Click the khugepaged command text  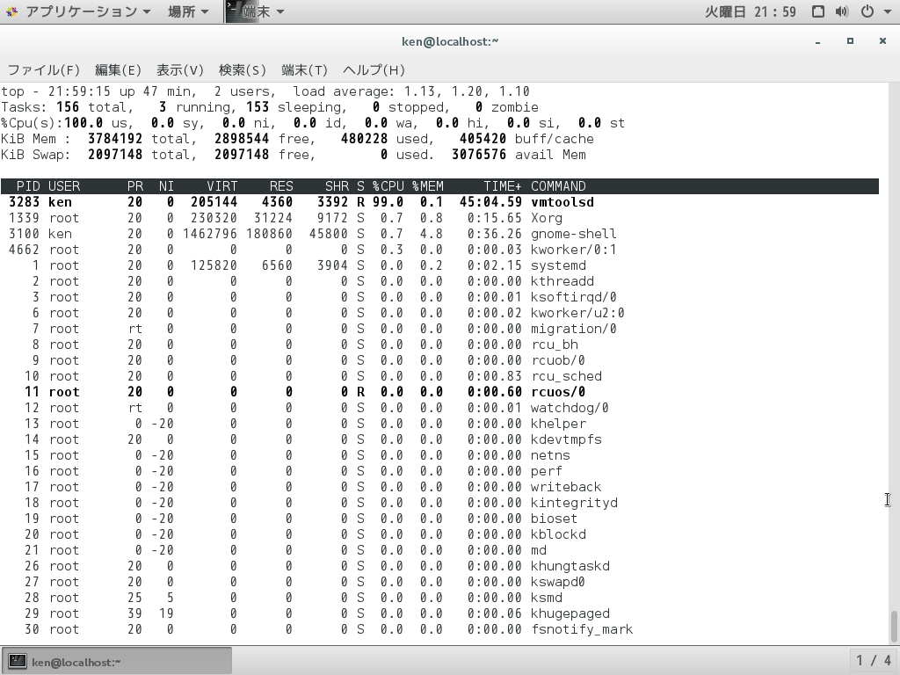570,613
